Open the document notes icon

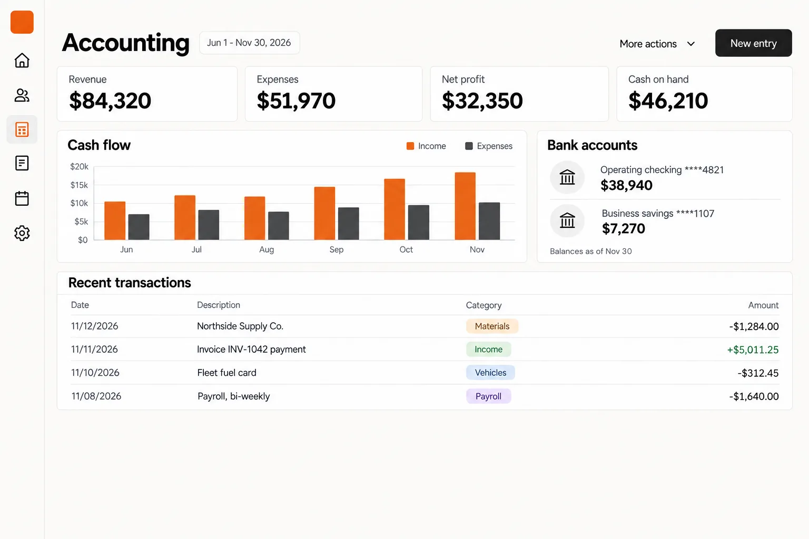click(22, 163)
